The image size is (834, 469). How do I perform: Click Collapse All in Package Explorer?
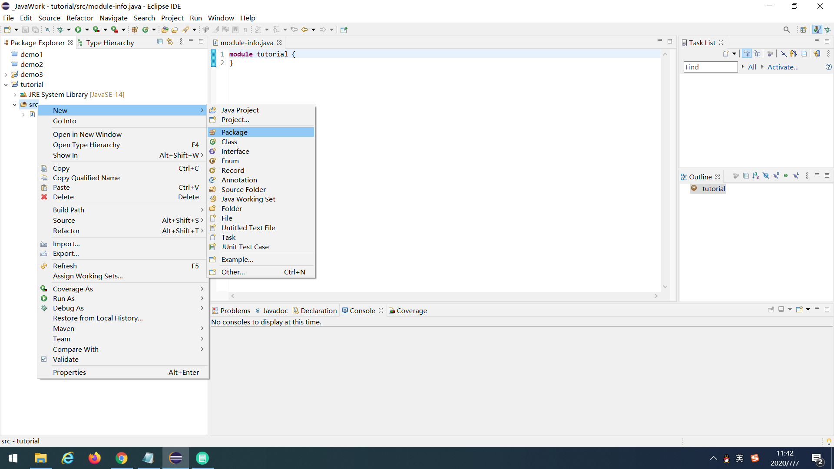point(160,42)
